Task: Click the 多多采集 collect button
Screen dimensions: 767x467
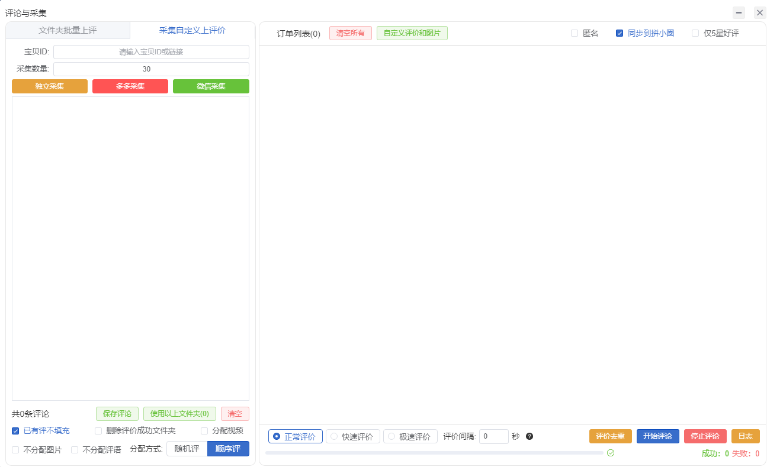Action: point(130,86)
